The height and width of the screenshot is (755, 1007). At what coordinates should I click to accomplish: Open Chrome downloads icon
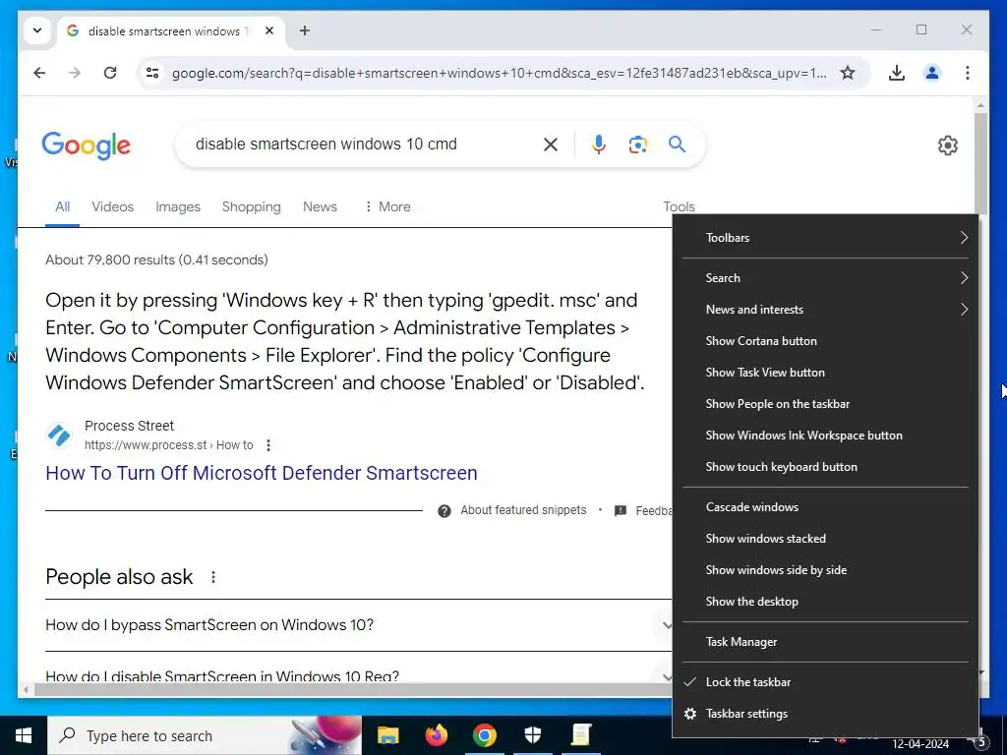(897, 73)
